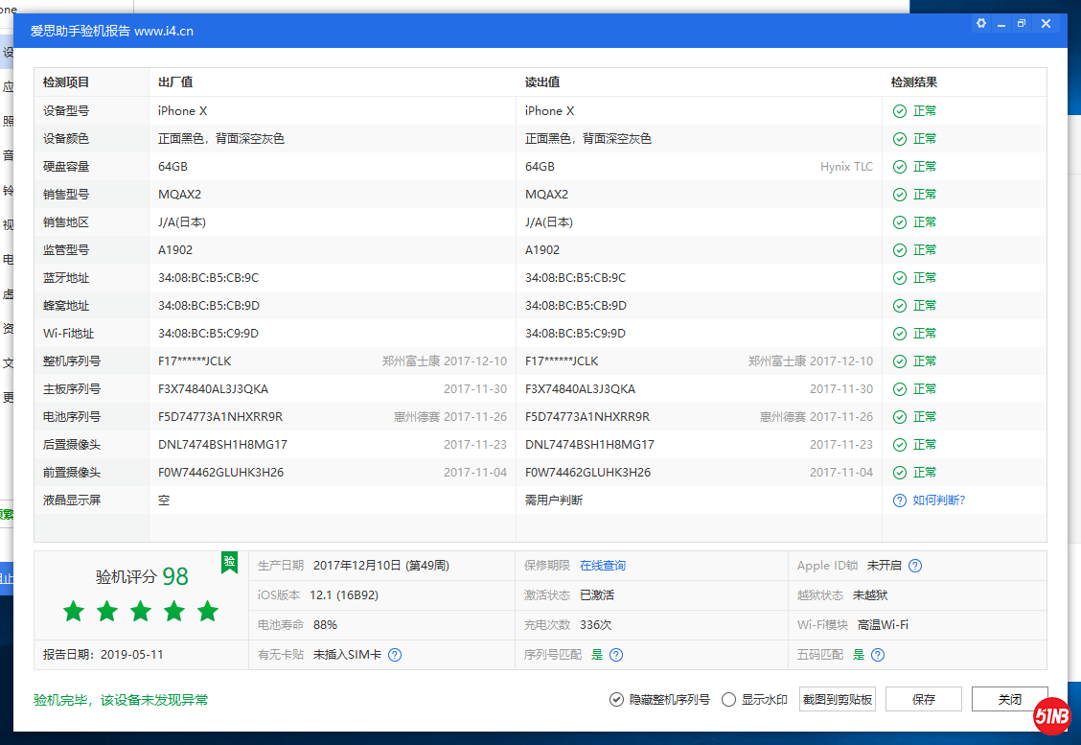Click help icon beside 五码匹配
This screenshot has height=745, width=1081.
coord(878,655)
